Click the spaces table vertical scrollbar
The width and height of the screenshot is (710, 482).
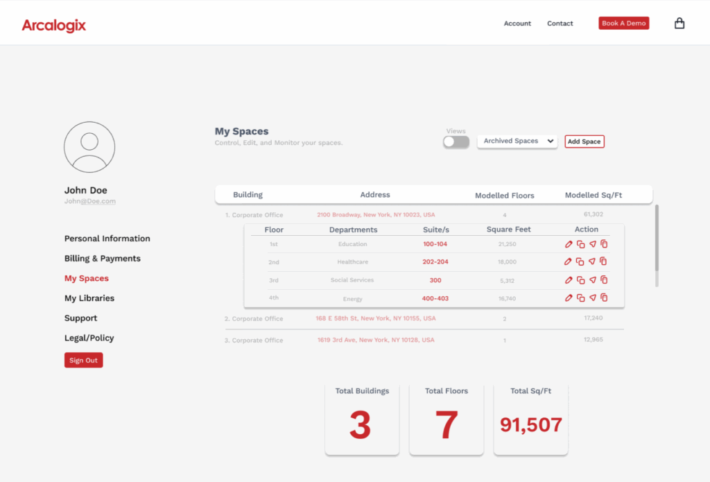pos(657,245)
